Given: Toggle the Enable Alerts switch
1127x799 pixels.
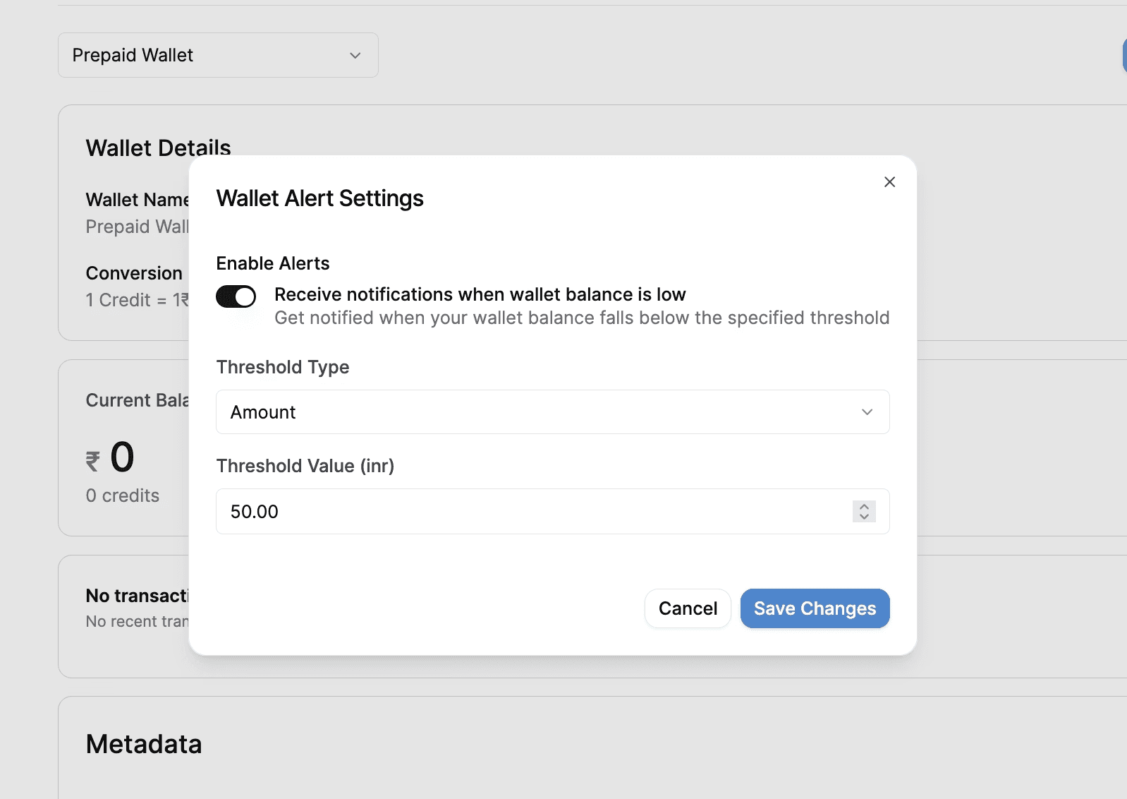Looking at the screenshot, I should click(x=236, y=296).
